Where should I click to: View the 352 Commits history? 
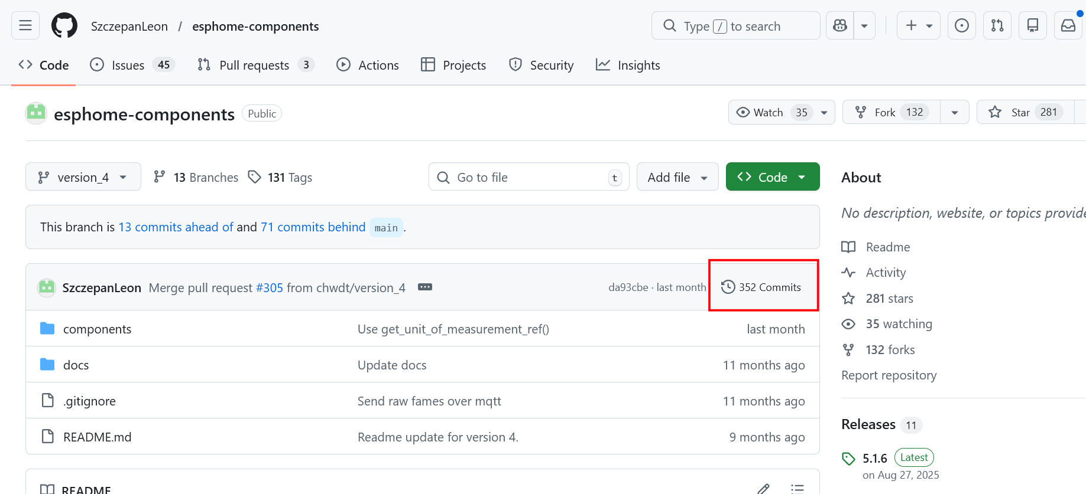[761, 287]
